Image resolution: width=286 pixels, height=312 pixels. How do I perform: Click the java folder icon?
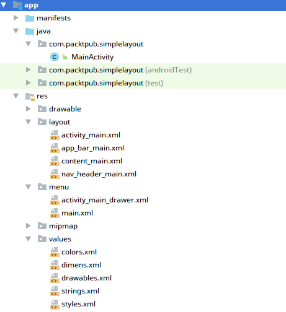30,31
